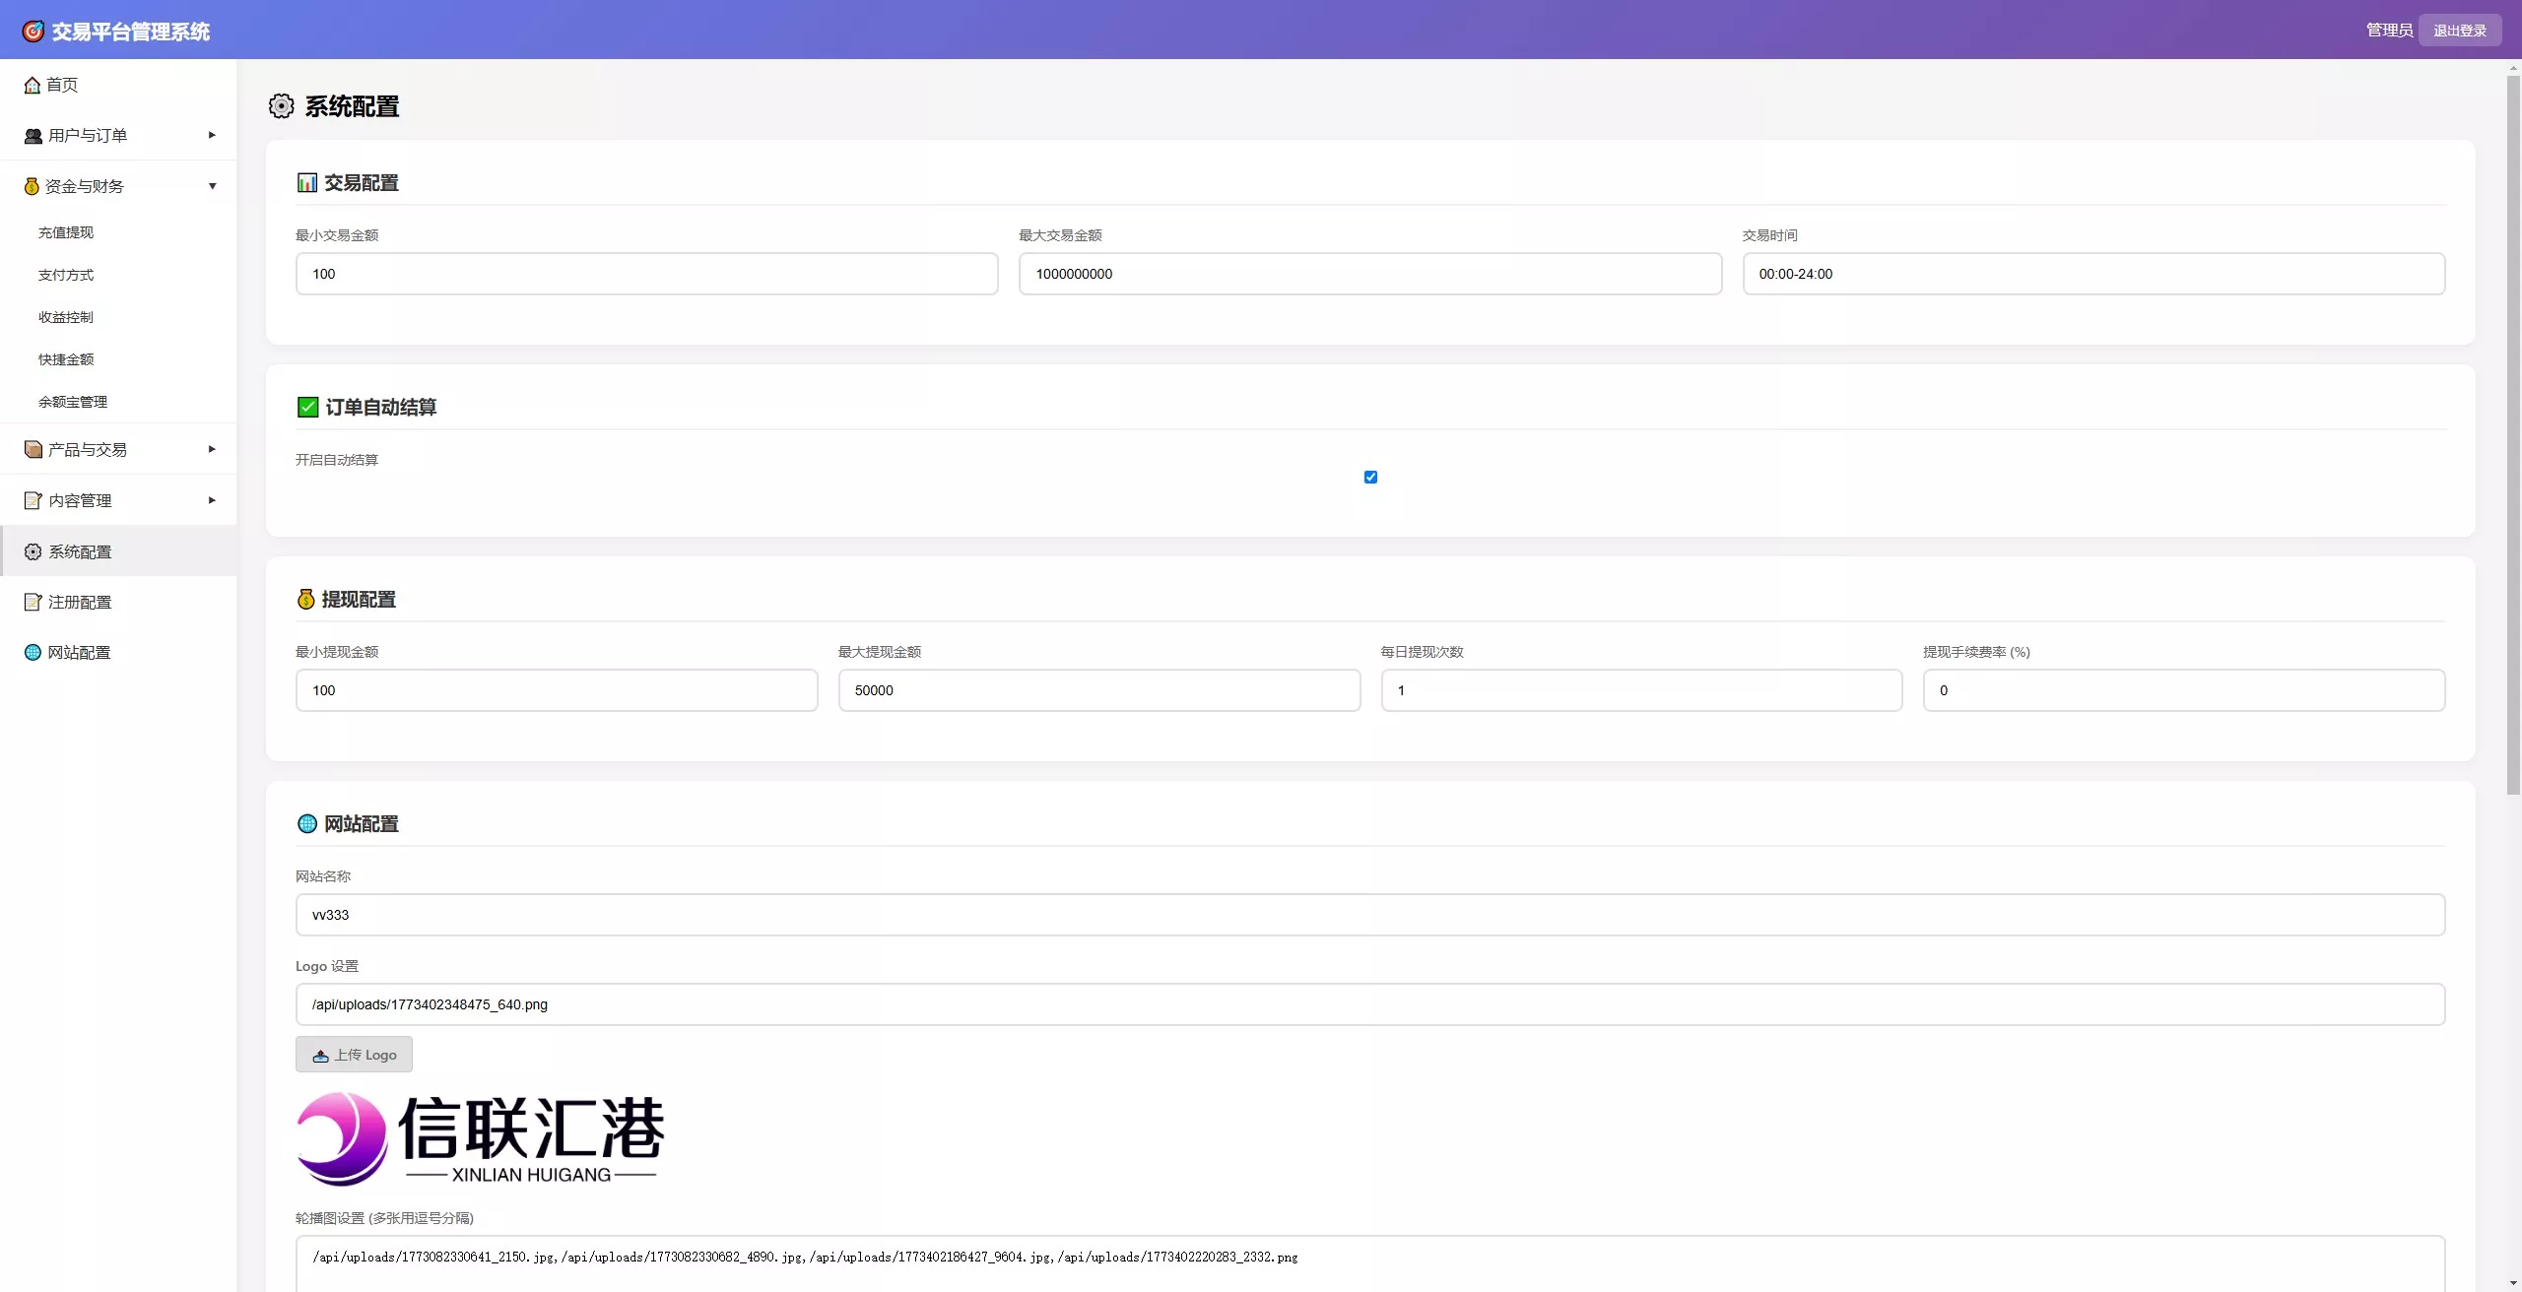
Task: Click the 最大提现金额 input field
Action: click(x=1098, y=690)
